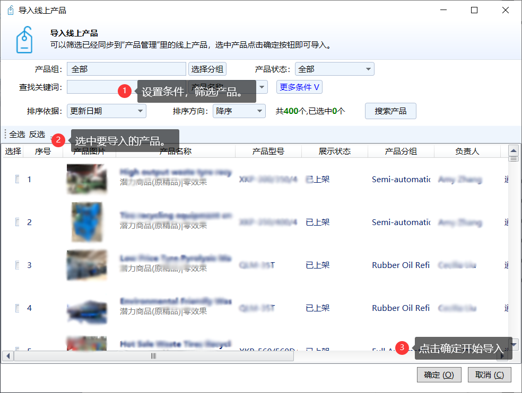Click the red step 3 marker badge
Screen dimensions: 522x393
coord(403,348)
